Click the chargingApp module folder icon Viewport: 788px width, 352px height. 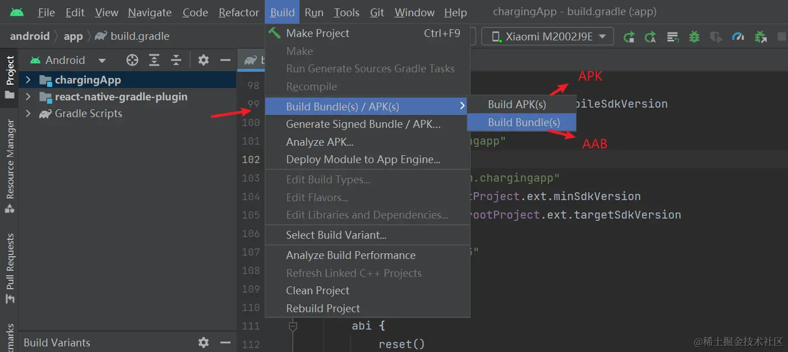tap(46, 80)
